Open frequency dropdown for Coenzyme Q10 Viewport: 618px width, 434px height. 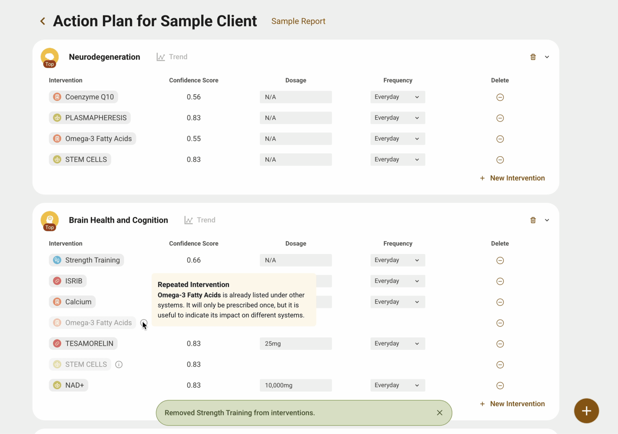[x=398, y=97]
